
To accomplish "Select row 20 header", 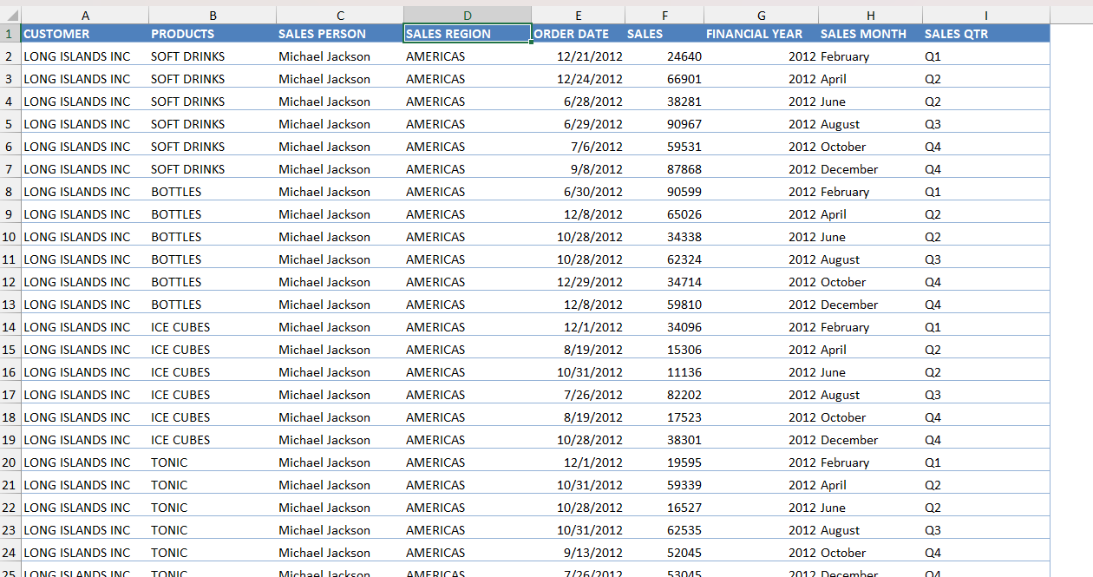I will (10, 462).
